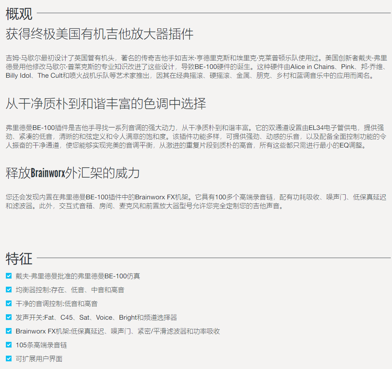This screenshot has height=369, width=392.
Task: Click the heading 获得终极美国有机吉他放大器插件
Action: tap(99, 34)
